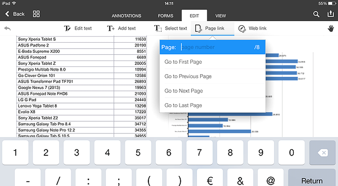The height and width of the screenshot is (186, 338).
Task: Choose the Select text tool
Action: [x=170, y=28]
